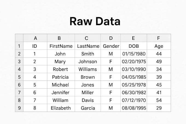Click the DOB header cell

[x=134, y=46]
